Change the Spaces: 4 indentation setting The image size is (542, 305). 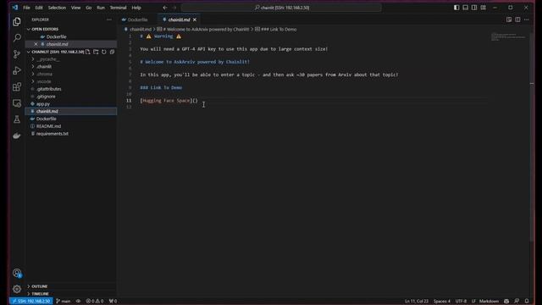coord(442,302)
